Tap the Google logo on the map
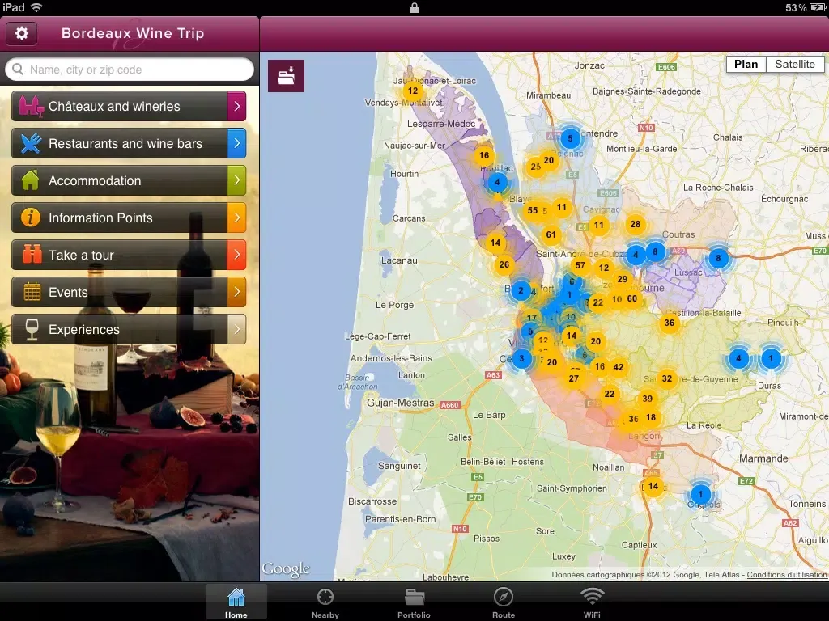 (286, 568)
